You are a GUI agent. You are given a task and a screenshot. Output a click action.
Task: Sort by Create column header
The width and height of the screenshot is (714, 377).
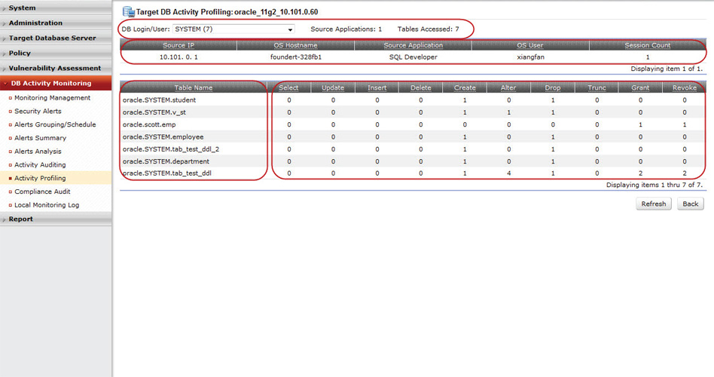coord(465,87)
